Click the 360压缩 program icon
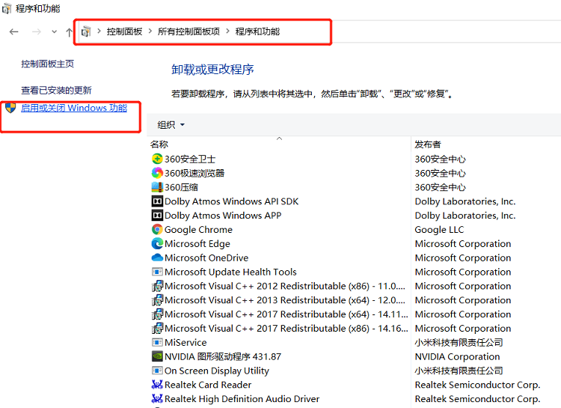561x408 pixels. point(157,187)
